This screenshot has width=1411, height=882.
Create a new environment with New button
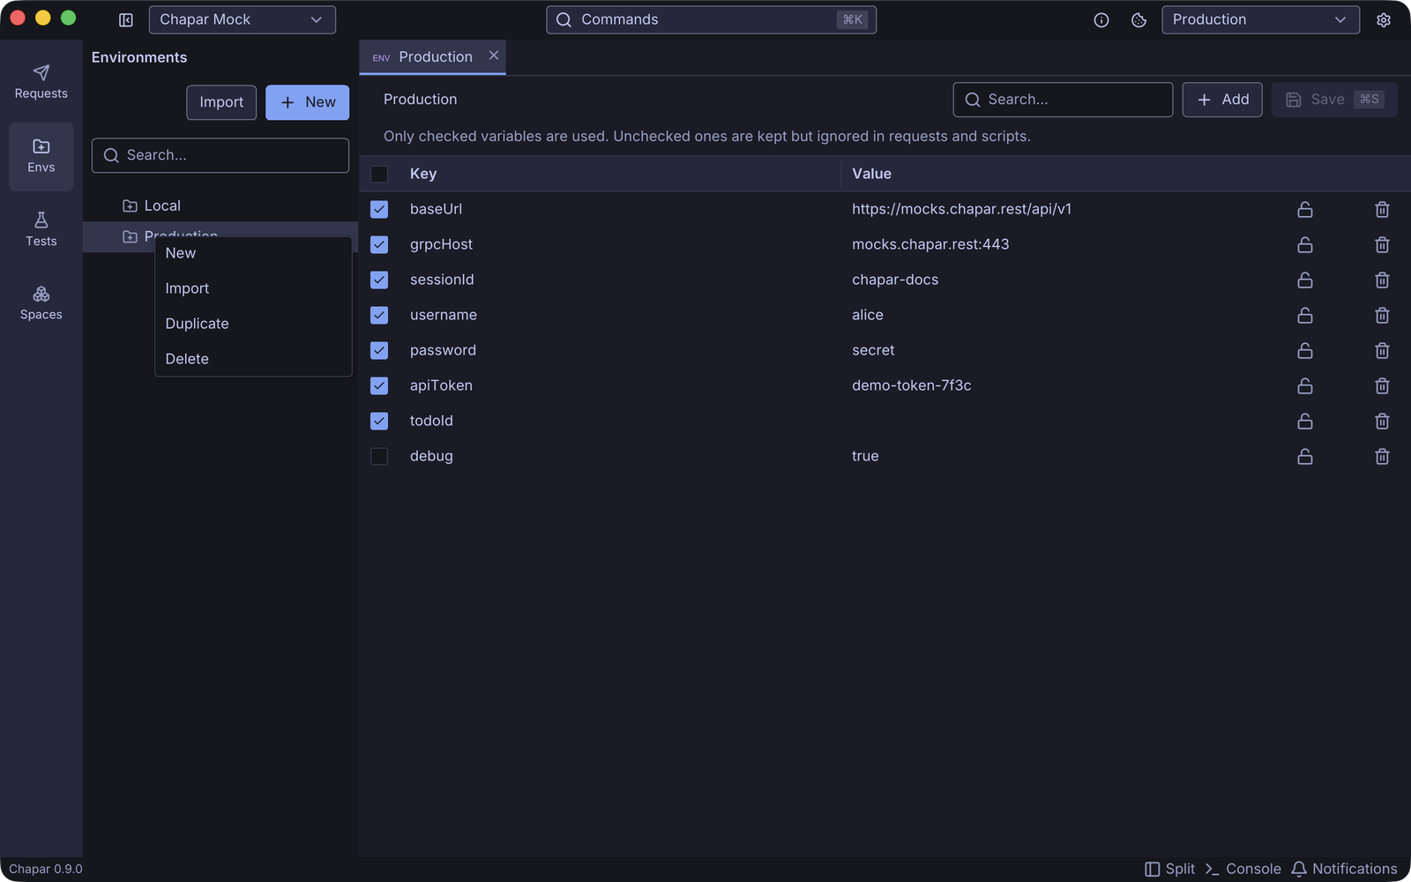coord(307,102)
